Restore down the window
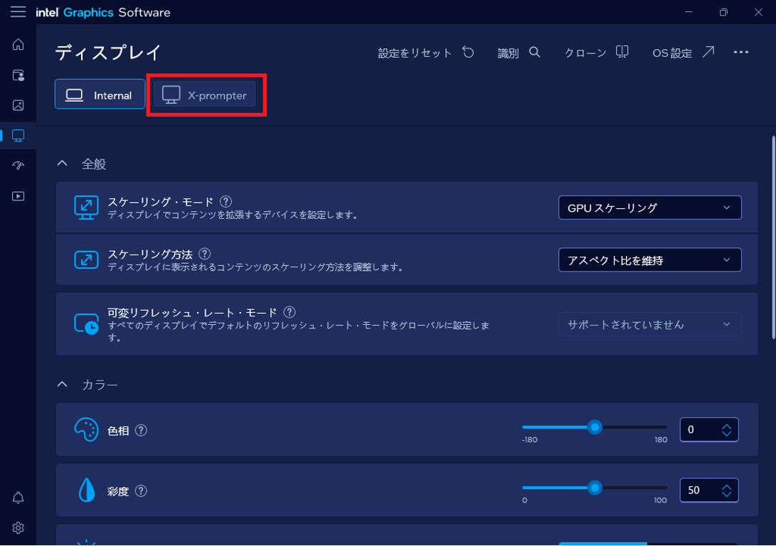The width and height of the screenshot is (776, 546). coord(723,12)
